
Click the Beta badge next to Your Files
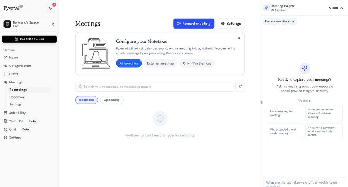click(32, 121)
